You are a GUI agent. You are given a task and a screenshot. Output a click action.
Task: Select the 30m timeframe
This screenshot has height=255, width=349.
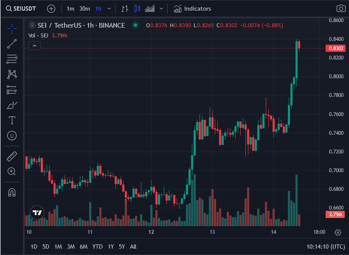point(84,8)
